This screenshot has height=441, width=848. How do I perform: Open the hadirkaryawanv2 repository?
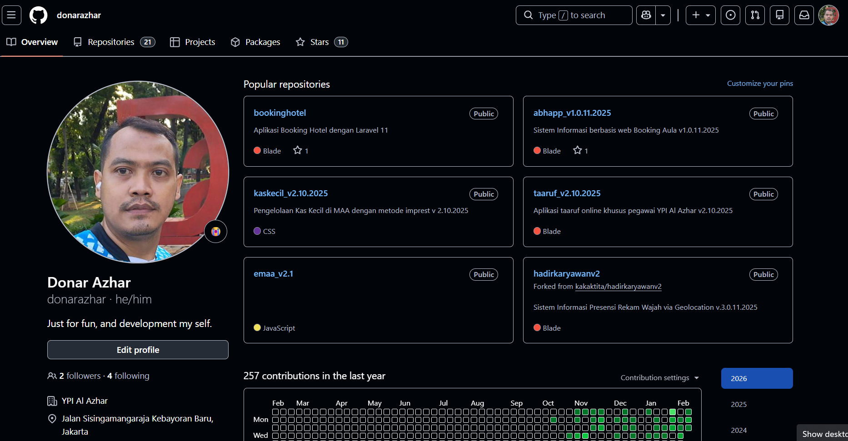pos(567,273)
